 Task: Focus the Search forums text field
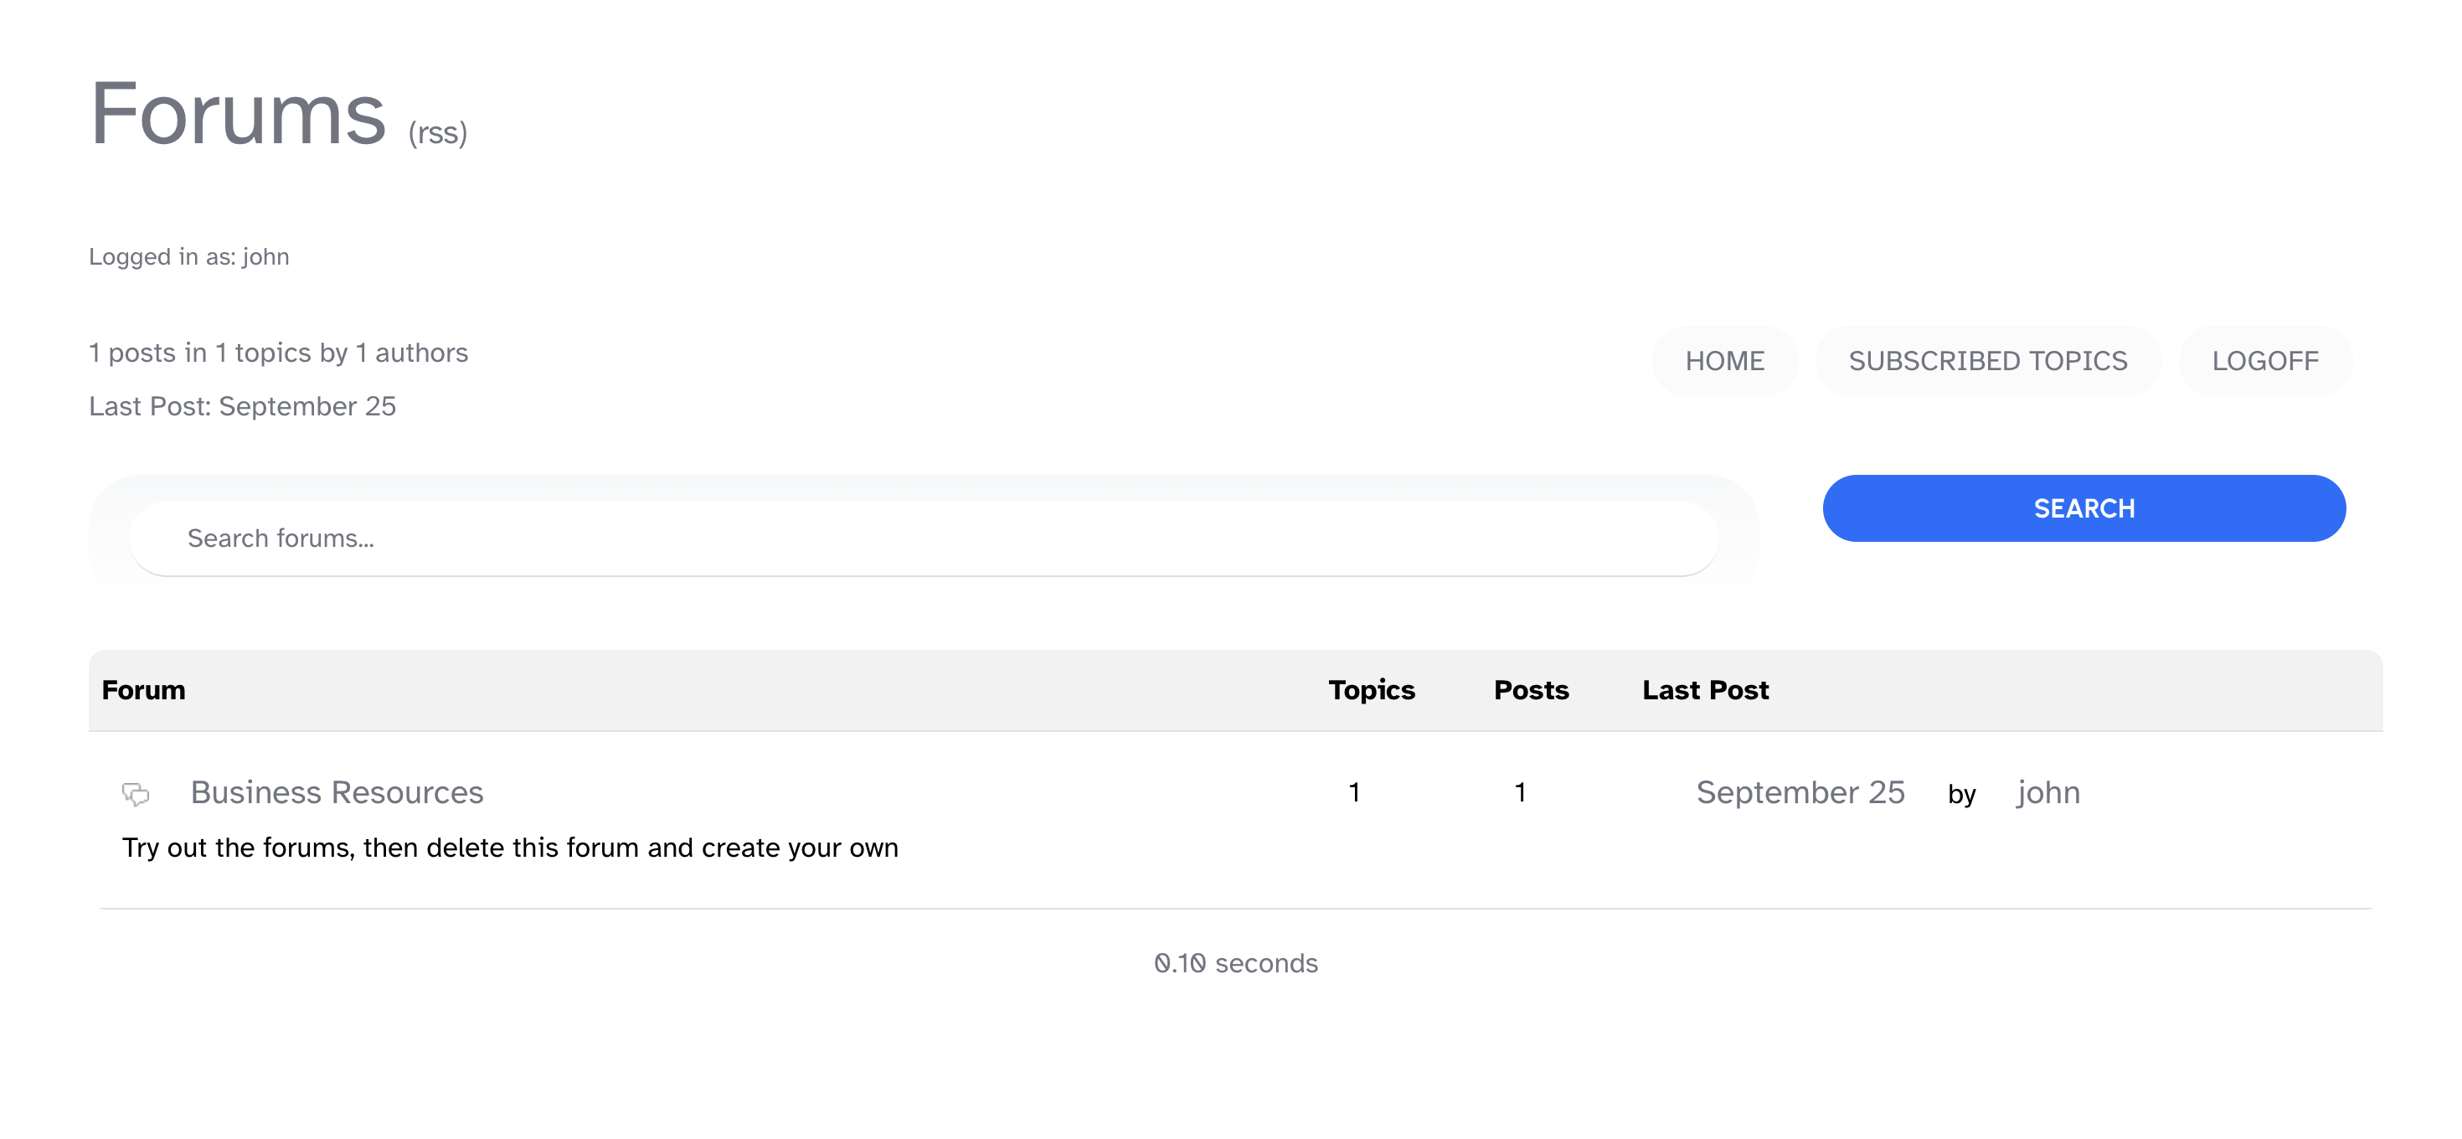point(922,538)
